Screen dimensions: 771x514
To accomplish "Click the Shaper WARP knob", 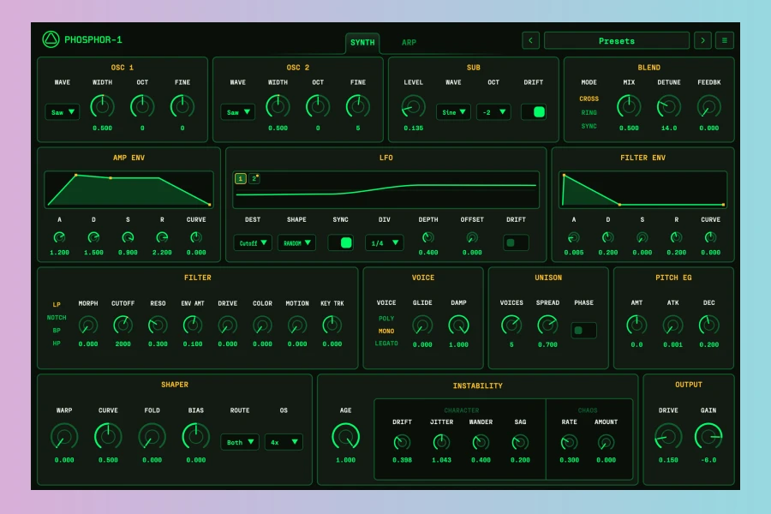I will click(x=64, y=436).
